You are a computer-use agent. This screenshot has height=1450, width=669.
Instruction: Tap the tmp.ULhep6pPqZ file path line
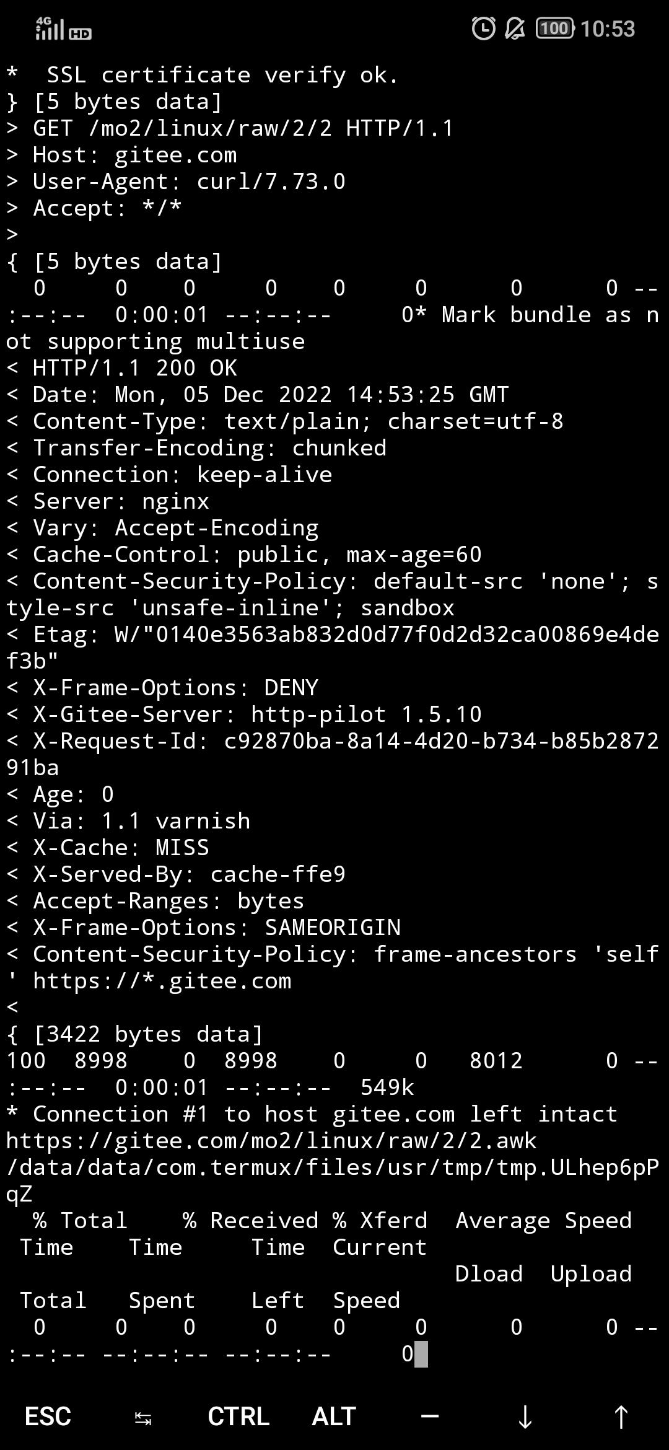[333, 1180]
